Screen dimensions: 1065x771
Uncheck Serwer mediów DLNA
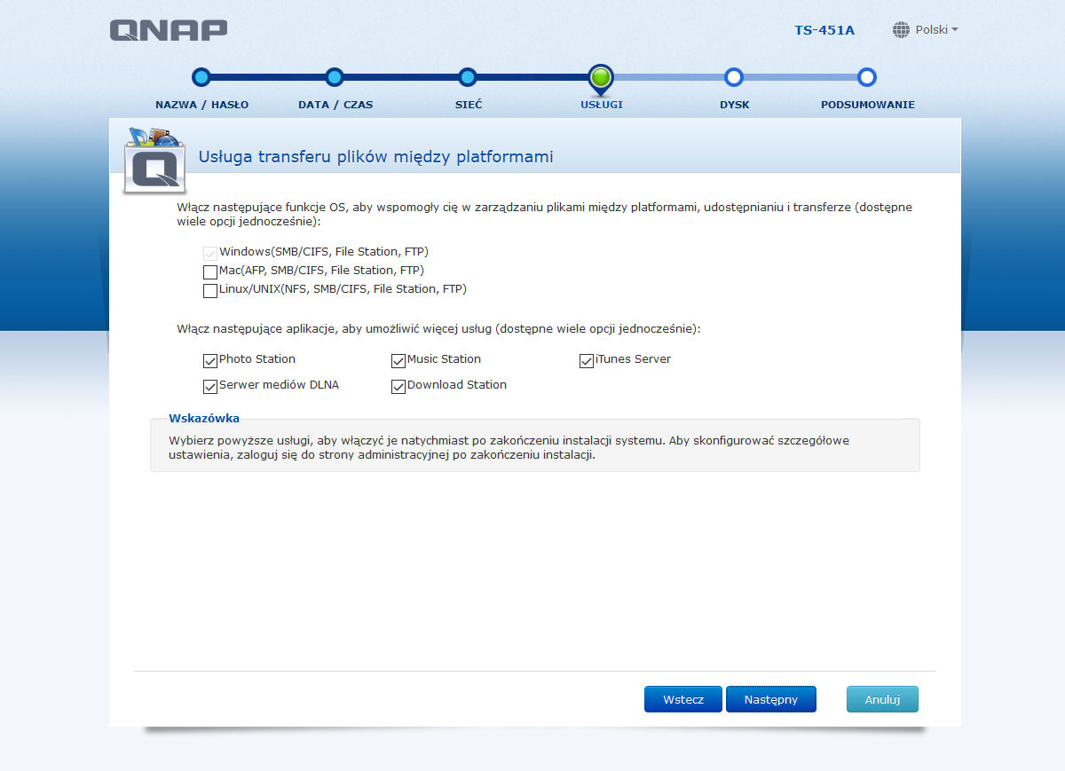point(210,387)
